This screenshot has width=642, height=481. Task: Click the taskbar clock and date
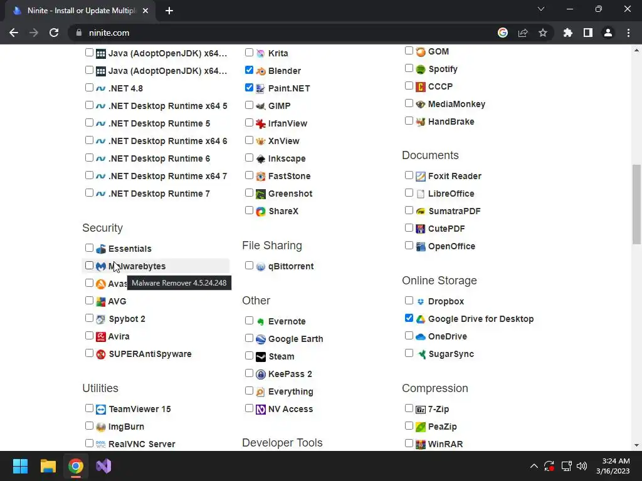613,466
